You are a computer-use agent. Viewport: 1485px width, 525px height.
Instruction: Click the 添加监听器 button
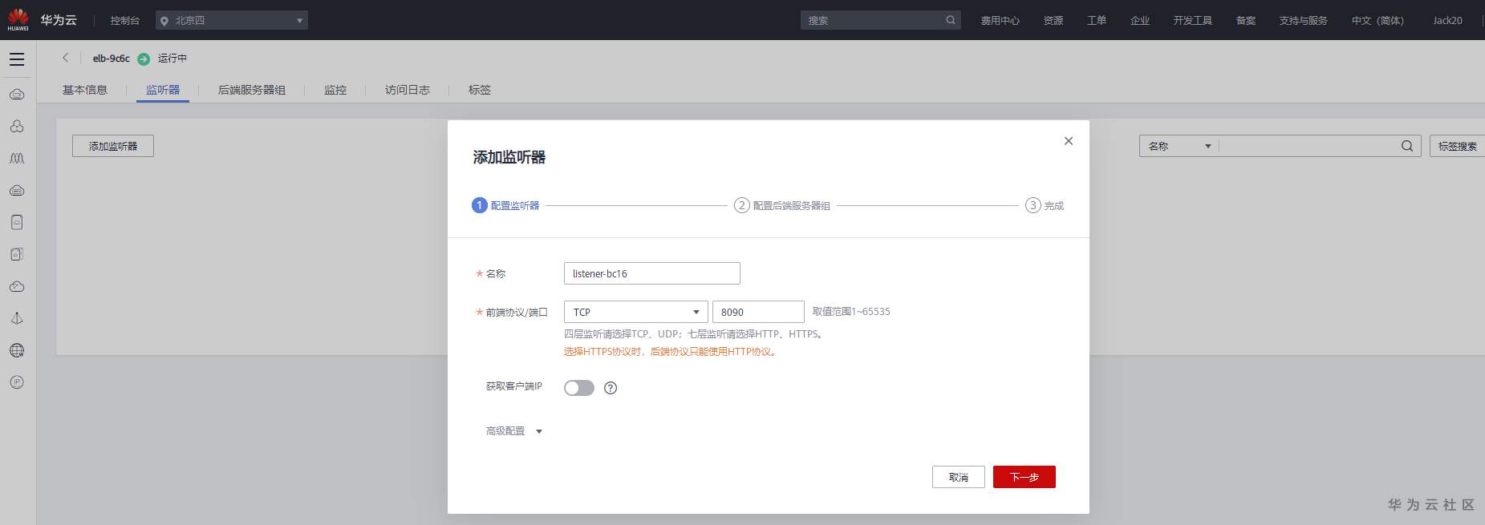coord(113,146)
